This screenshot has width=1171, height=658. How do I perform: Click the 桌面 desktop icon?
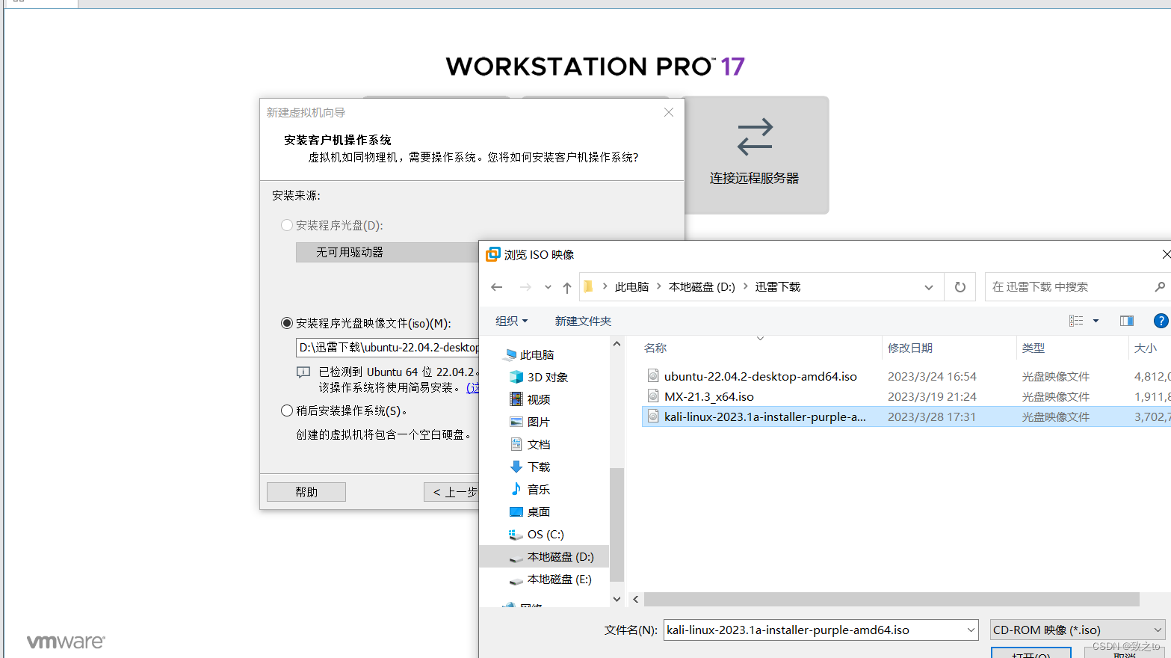tap(516, 511)
